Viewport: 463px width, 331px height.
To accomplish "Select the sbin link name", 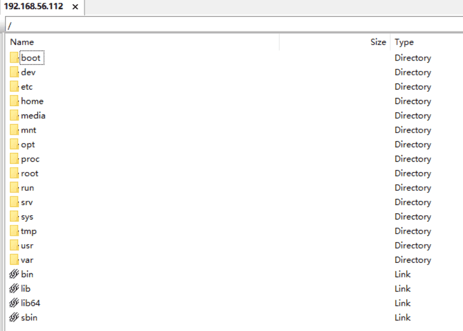I will (29, 318).
